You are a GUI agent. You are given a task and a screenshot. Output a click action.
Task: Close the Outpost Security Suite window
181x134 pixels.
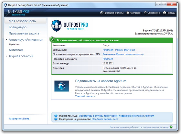tap(172, 4)
